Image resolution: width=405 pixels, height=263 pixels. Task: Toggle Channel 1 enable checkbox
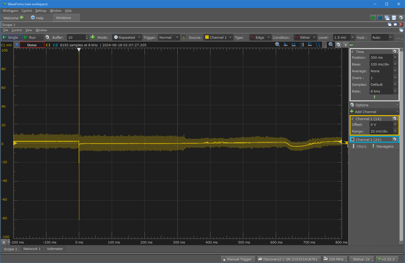pyautogui.click(x=352, y=119)
